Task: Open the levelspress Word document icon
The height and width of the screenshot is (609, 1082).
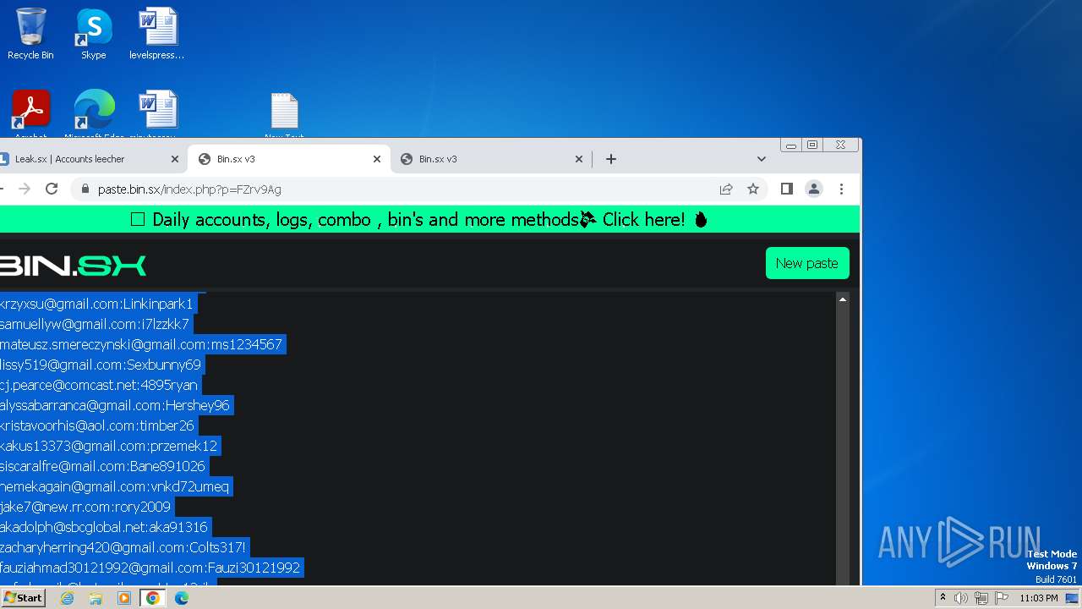Action: (x=157, y=34)
